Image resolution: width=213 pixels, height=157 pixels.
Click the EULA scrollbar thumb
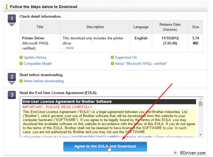tap(200, 104)
